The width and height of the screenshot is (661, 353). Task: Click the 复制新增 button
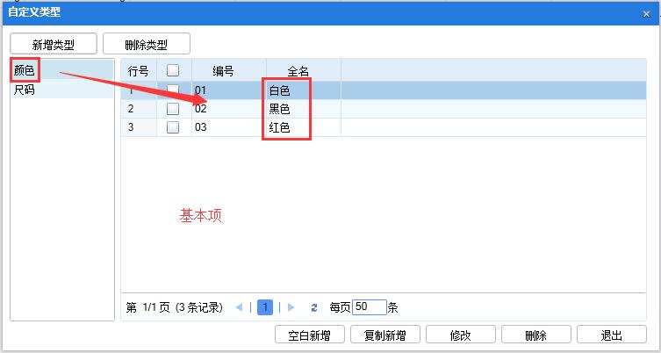[384, 335]
